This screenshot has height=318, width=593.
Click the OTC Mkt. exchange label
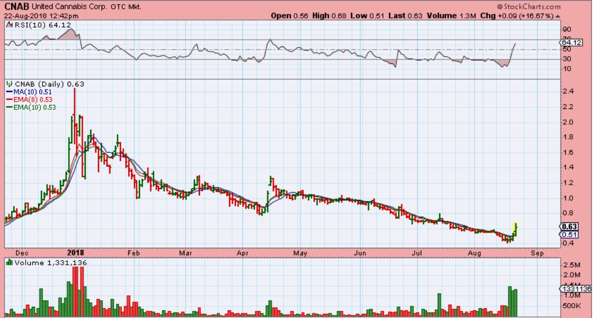click(x=127, y=7)
